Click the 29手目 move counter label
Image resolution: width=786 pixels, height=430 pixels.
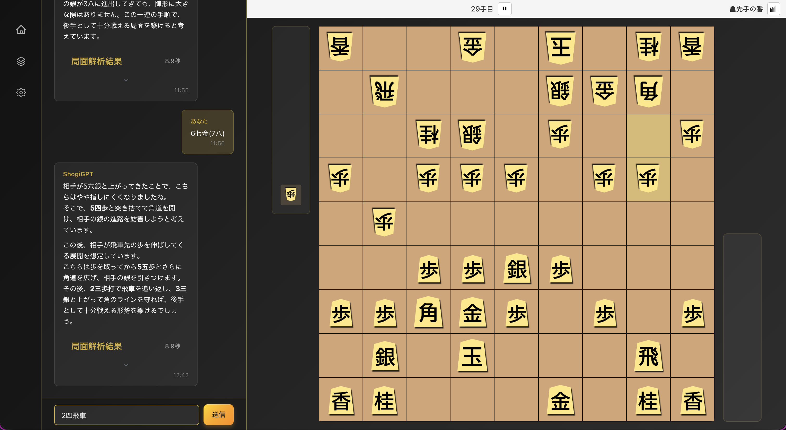tap(481, 9)
